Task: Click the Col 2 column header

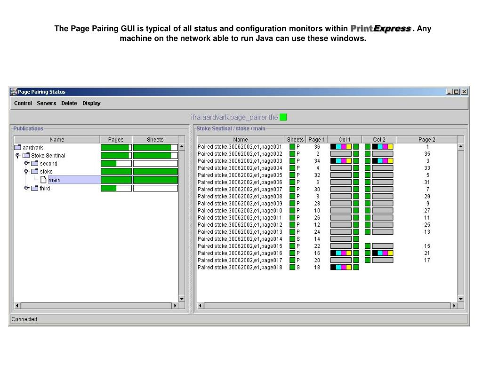Action: point(379,140)
